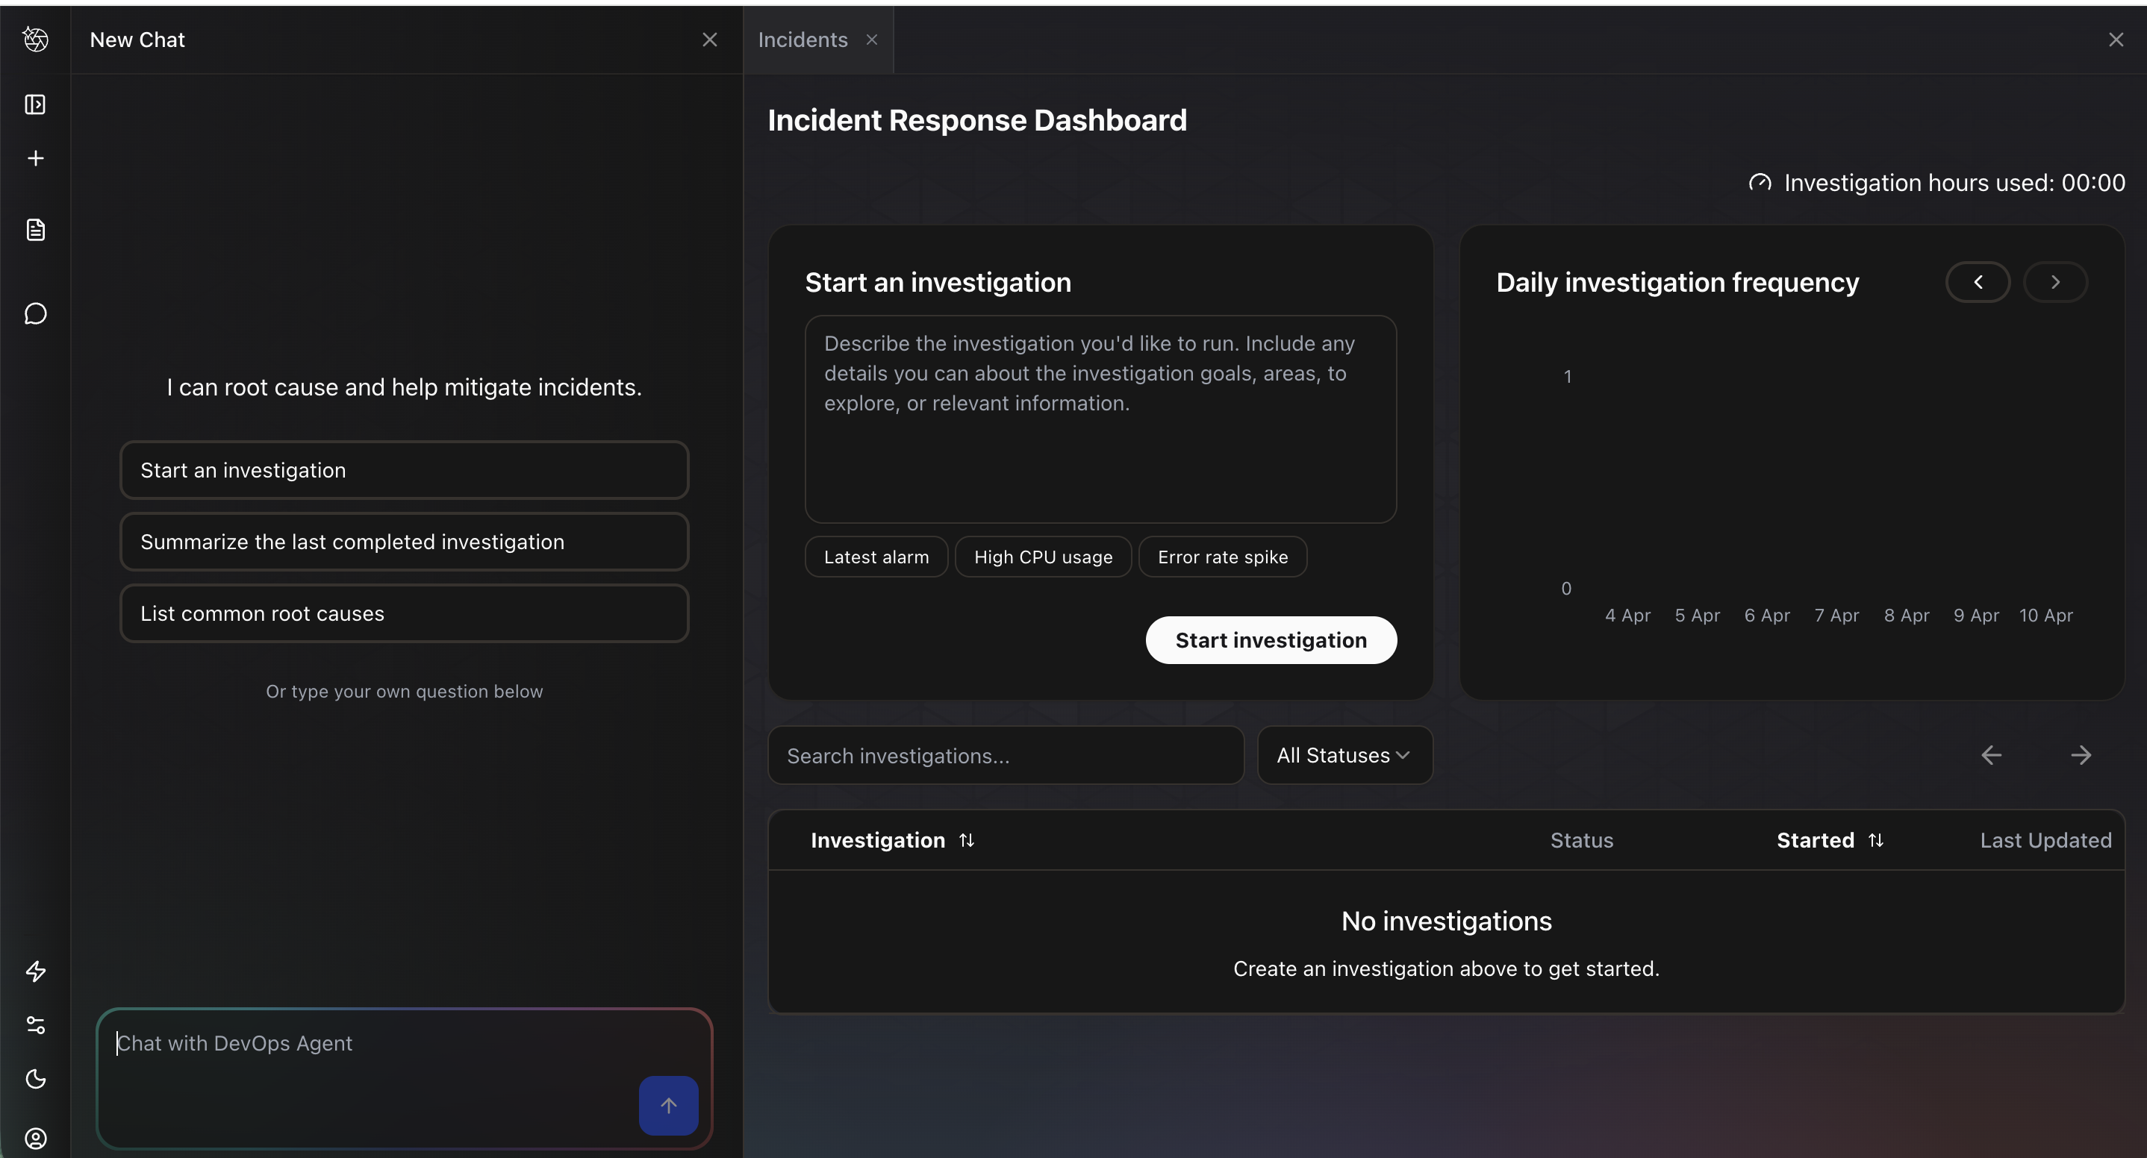2147x1158 pixels.
Task: Toggle sort order on the Started column
Action: pyautogui.click(x=1876, y=839)
